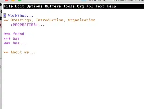
Task: Open the Text menu
Action: click(100, 6)
